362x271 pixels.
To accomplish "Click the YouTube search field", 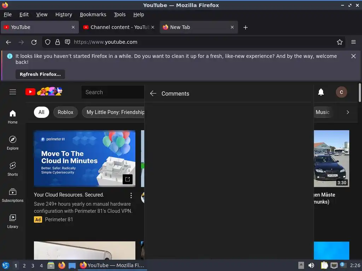I will pos(113,92).
